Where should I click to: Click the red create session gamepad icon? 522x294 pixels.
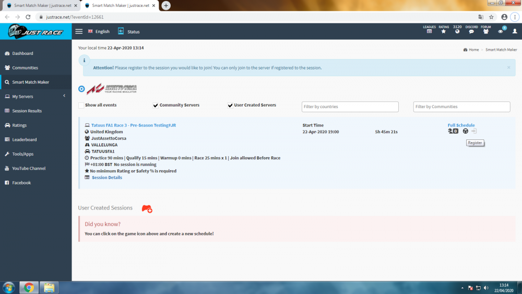(x=147, y=209)
